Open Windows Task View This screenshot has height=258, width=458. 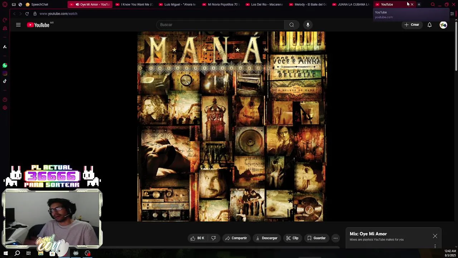click(29, 253)
